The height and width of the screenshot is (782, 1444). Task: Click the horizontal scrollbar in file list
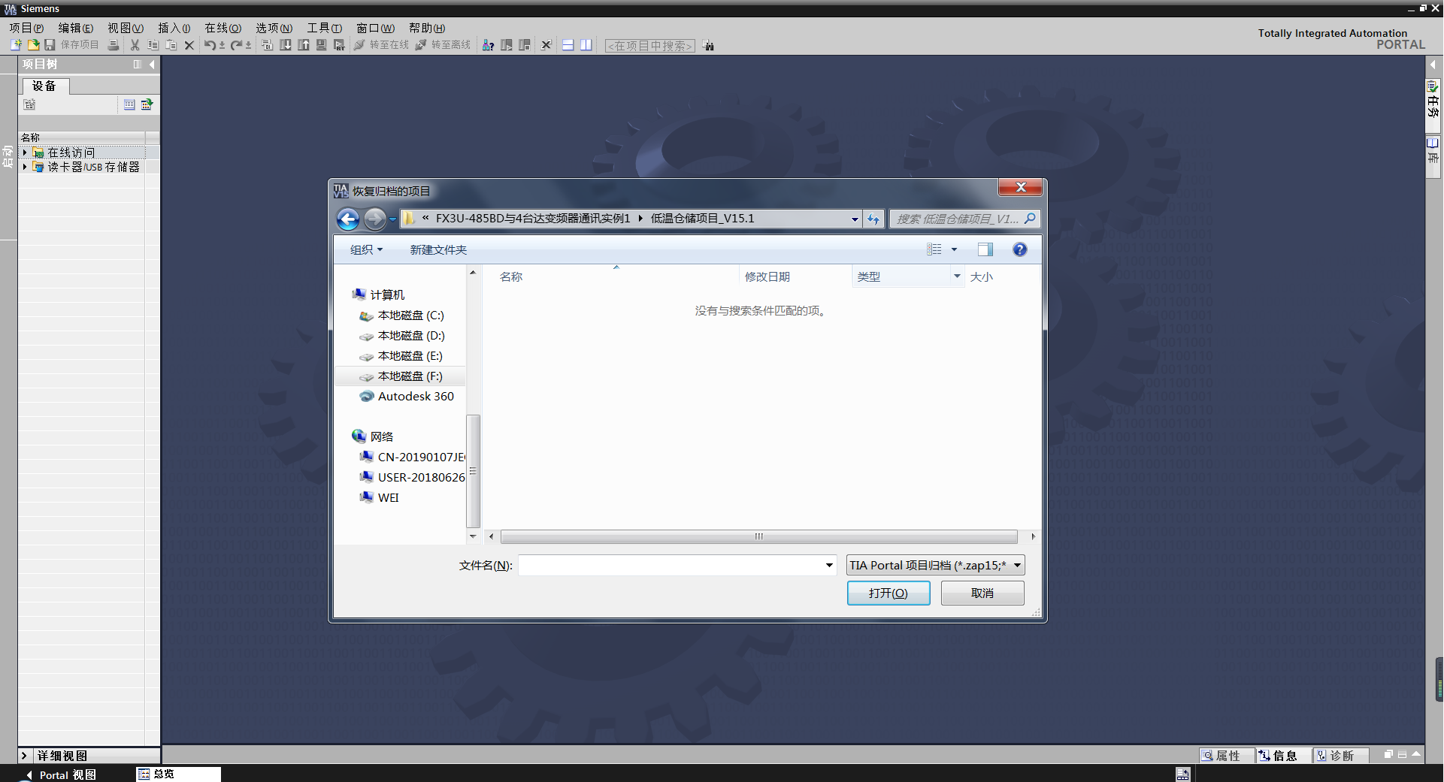pyautogui.click(x=758, y=536)
